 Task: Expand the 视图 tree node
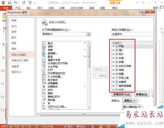tap(113, 74)
